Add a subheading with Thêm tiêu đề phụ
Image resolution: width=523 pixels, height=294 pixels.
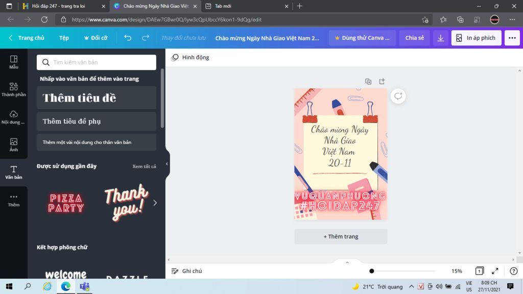[x=97, y=121]
